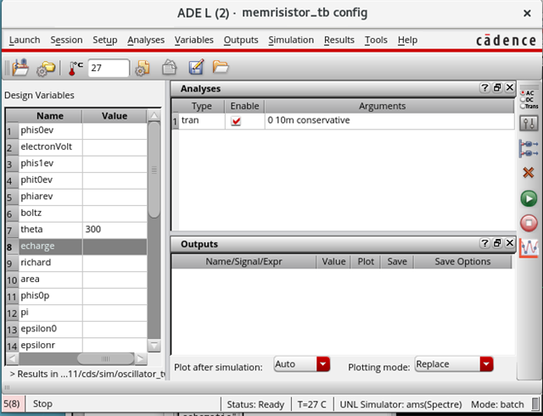Open the Results menu
This screenshot has width=543, height=416.
[x=339, y=40]
